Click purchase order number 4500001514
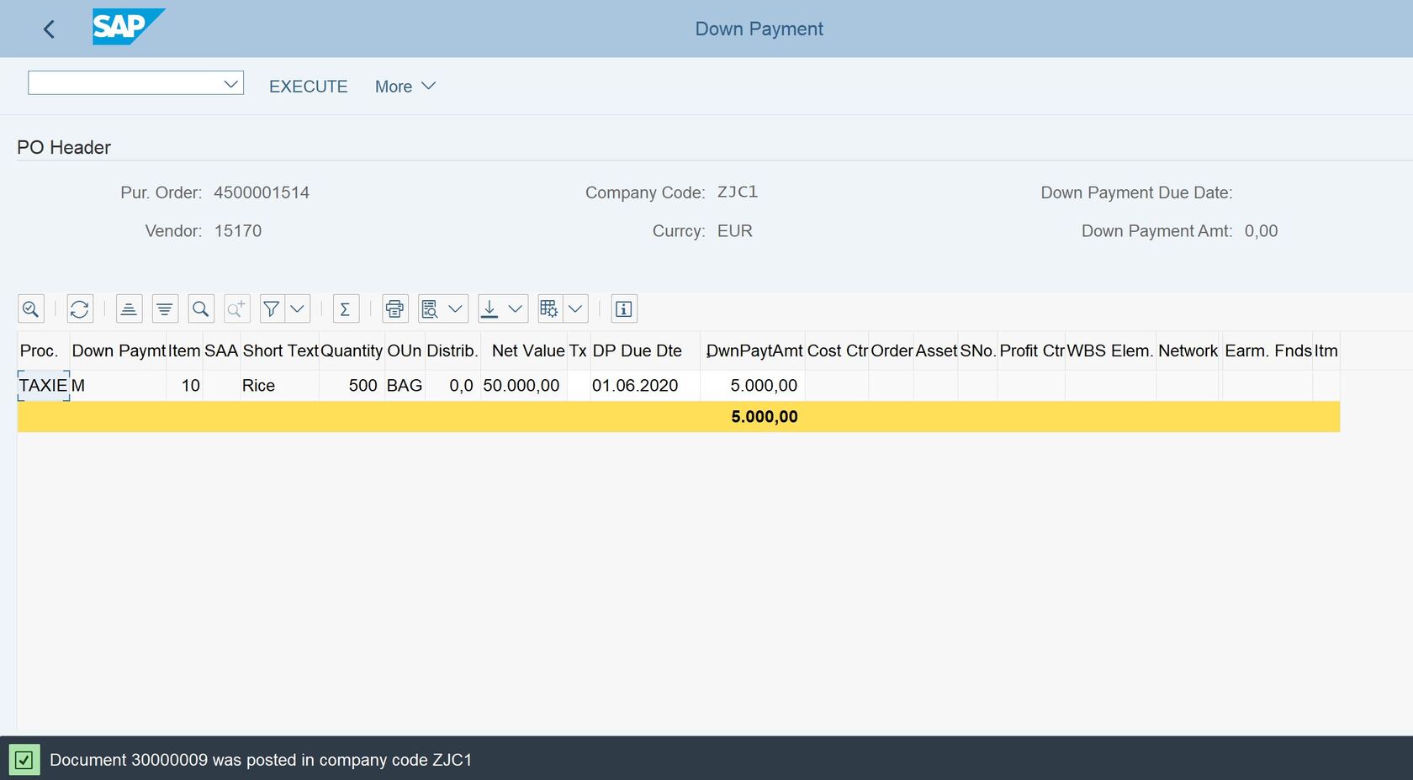The image size is (1413, 780). (x=262, y=192)
